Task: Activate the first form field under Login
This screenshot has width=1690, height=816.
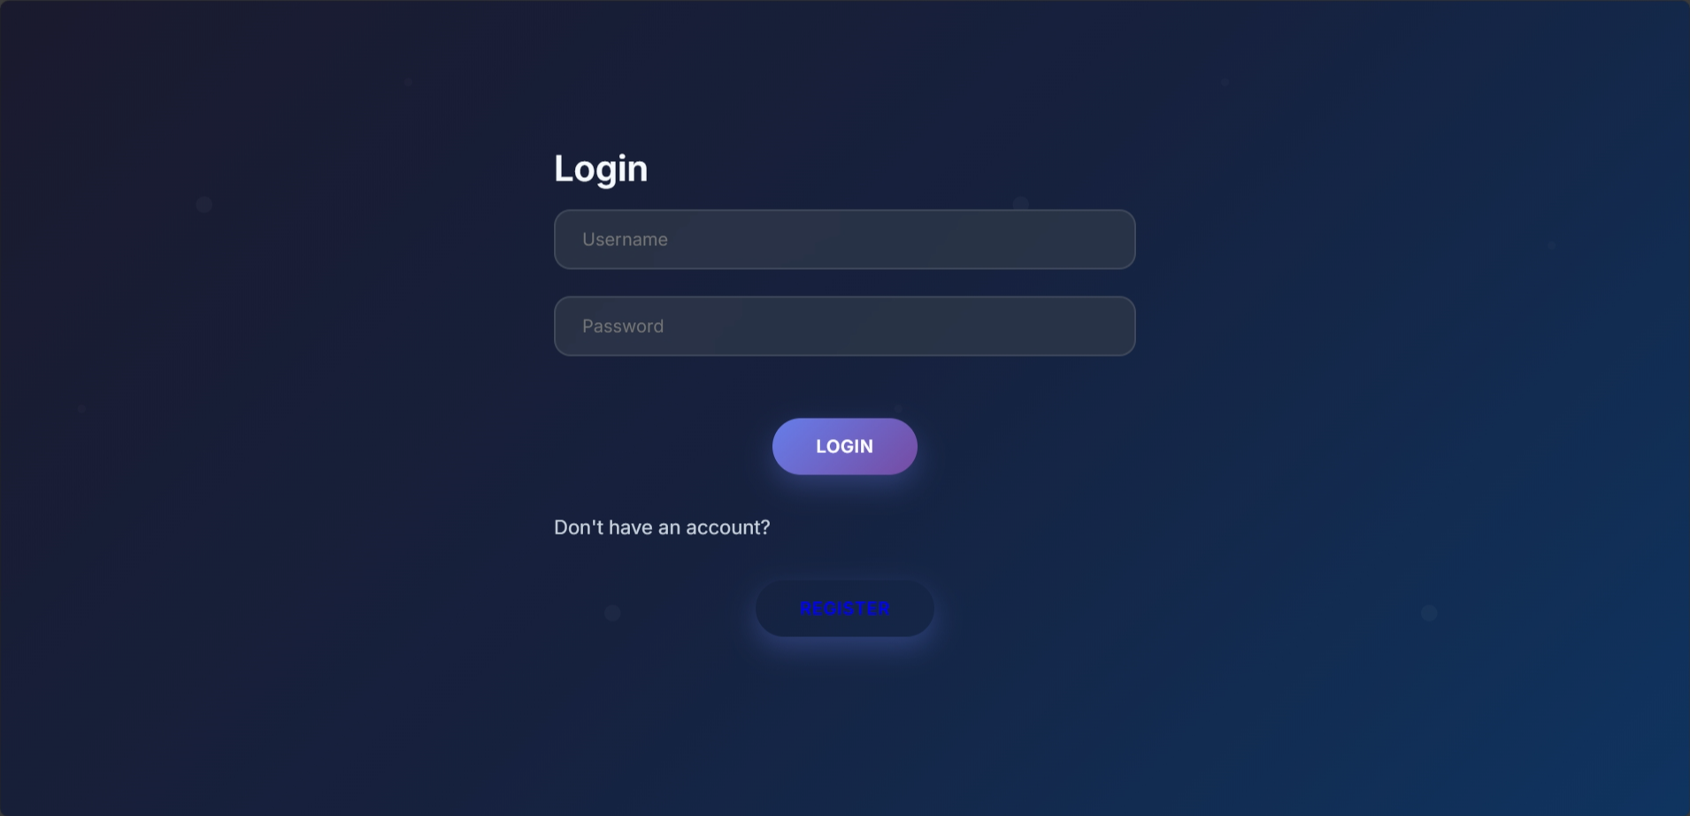Action: point(844,239)
